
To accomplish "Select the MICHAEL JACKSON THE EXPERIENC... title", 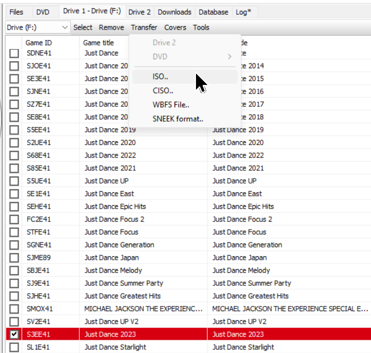I will pos(143,309).
